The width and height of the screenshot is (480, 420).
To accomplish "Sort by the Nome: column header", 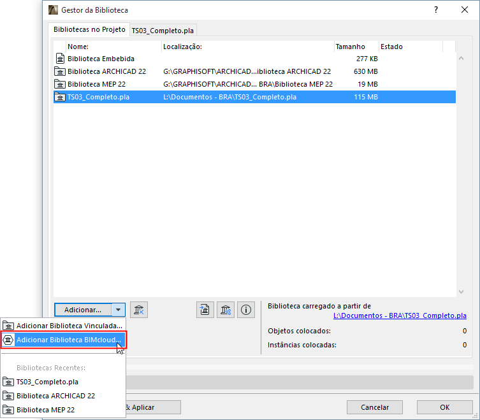I will point(113,47).
